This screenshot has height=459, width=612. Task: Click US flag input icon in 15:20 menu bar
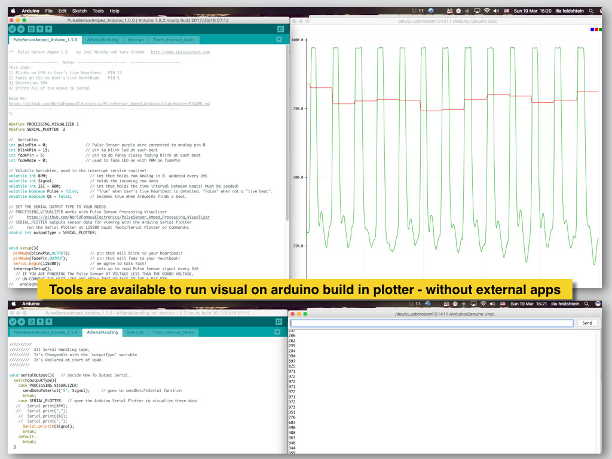pyautogui.click(x=506, y=11)
